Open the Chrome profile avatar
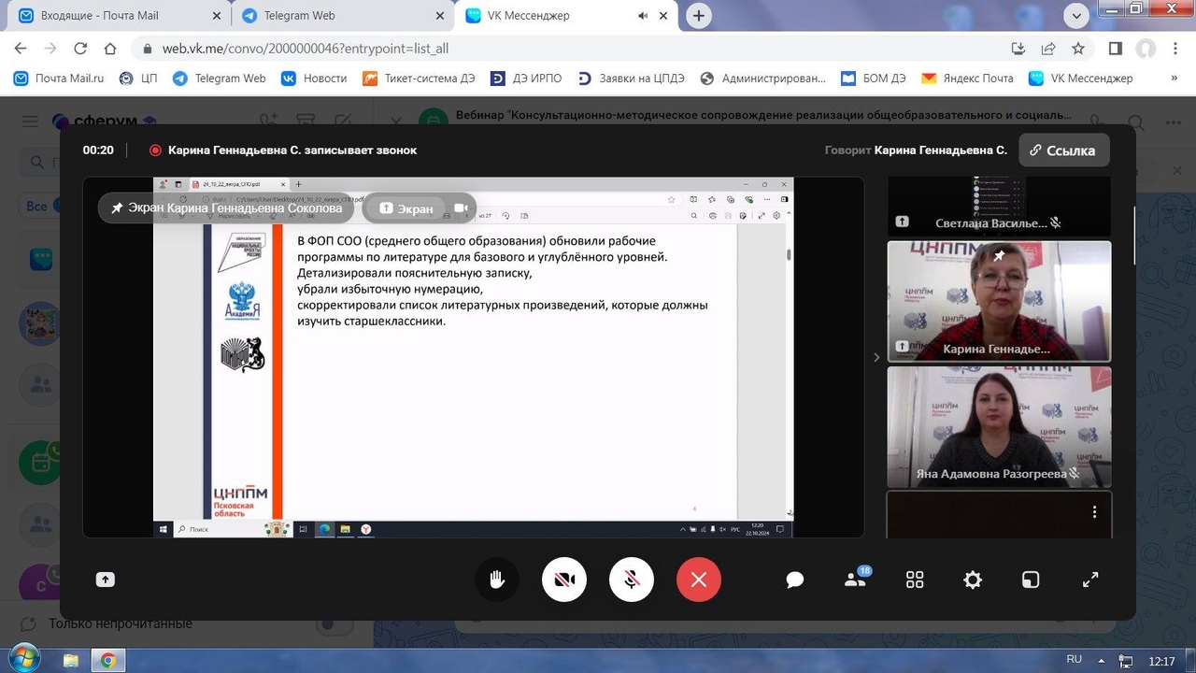The width and height of the screenshot is (1196, 673). pyautogui.click(x=1146, y=49)
